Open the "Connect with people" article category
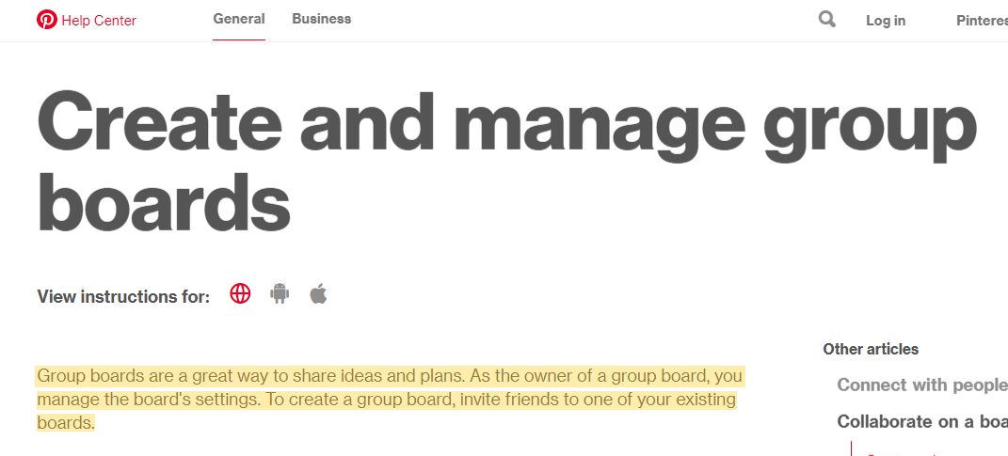This screenshot has width=1008, height=456. pos(921,385)
